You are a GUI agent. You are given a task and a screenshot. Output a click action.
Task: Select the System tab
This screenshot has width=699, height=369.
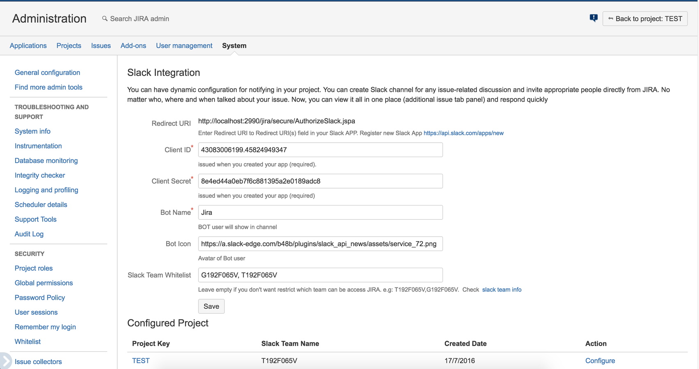coord(234,46)
